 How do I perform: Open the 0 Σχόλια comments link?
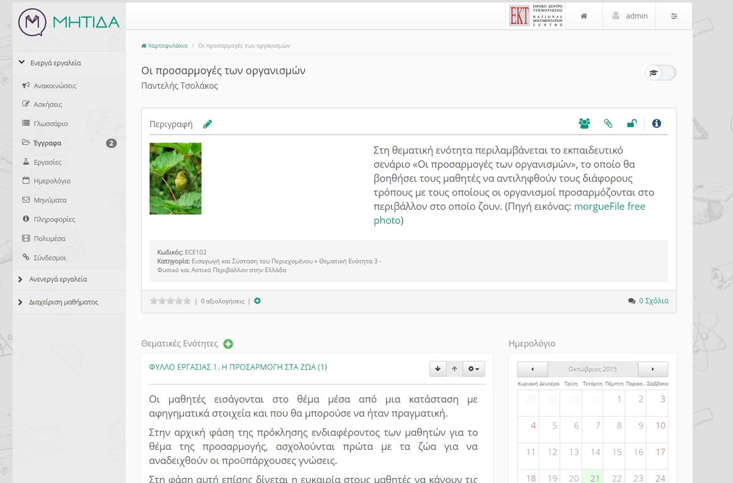tap(653, 301)
